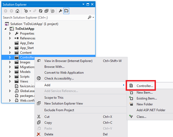Image resolution: width=173 pixels, height=137 pixels.
Task: Click the Properties wrench icon in tree
Action: pyautogui.click(x=17, y=34)
